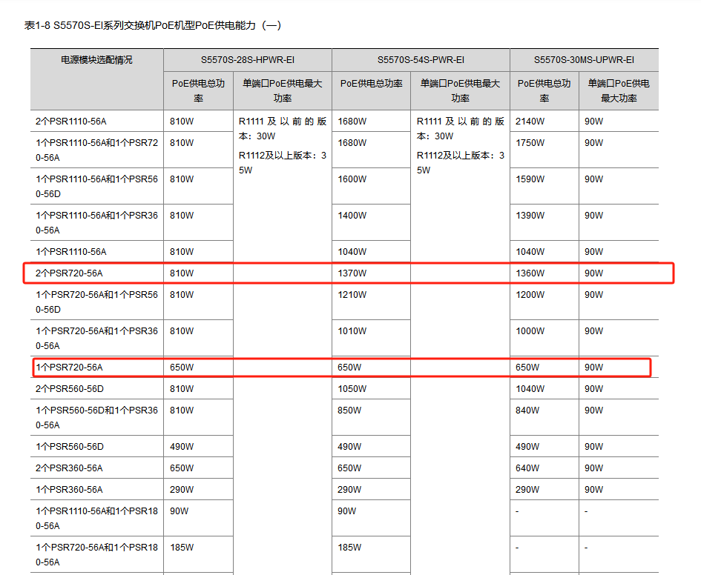Select the 1400W value
The image size is (701, 575).
pyautogui.click(x=352, y=215)
